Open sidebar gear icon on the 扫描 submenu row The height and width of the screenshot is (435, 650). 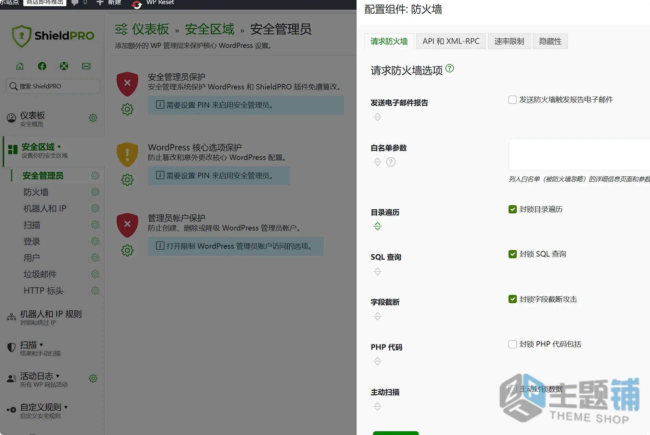coord(95,225)
